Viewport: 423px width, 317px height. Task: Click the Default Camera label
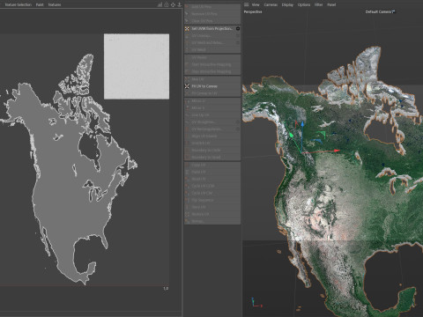(x=378, y=11)
